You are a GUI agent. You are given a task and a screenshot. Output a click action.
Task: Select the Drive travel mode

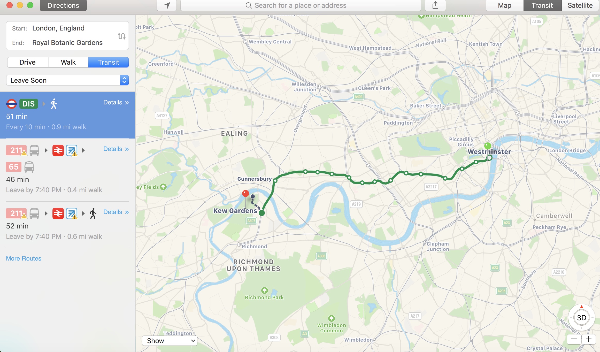pos(28,62)
